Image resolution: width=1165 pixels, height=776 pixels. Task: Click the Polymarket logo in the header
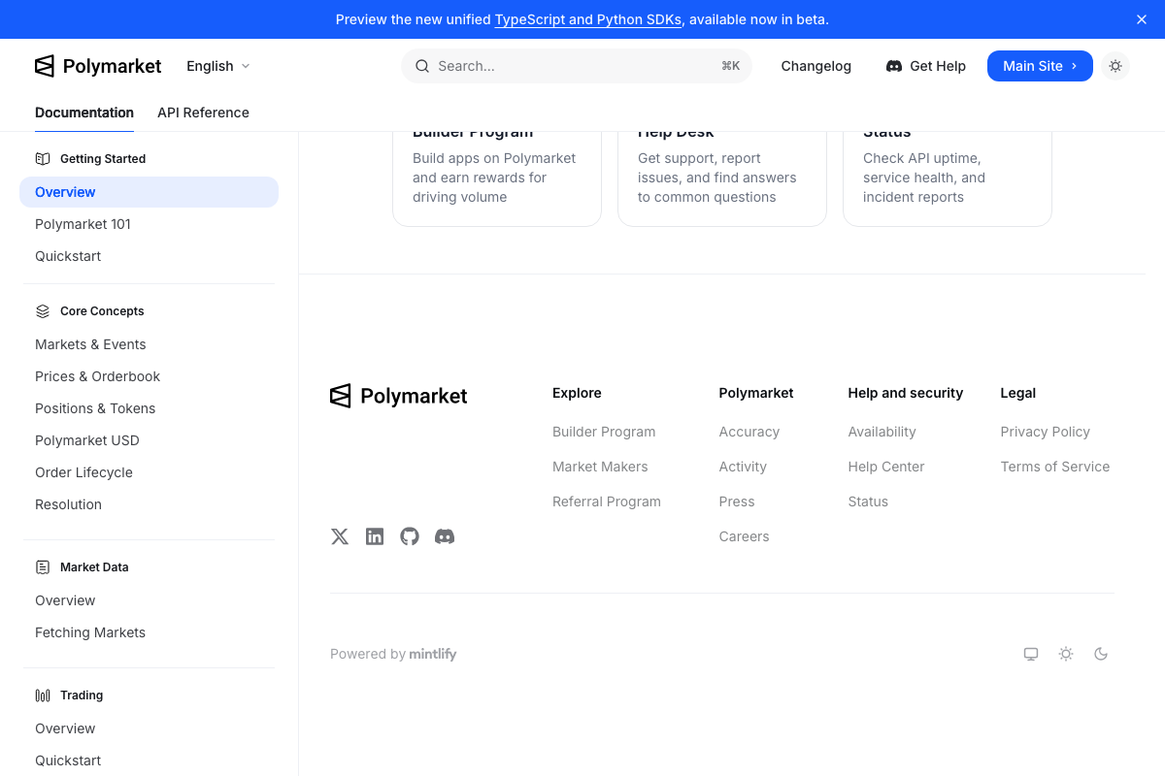click(98, 66)
